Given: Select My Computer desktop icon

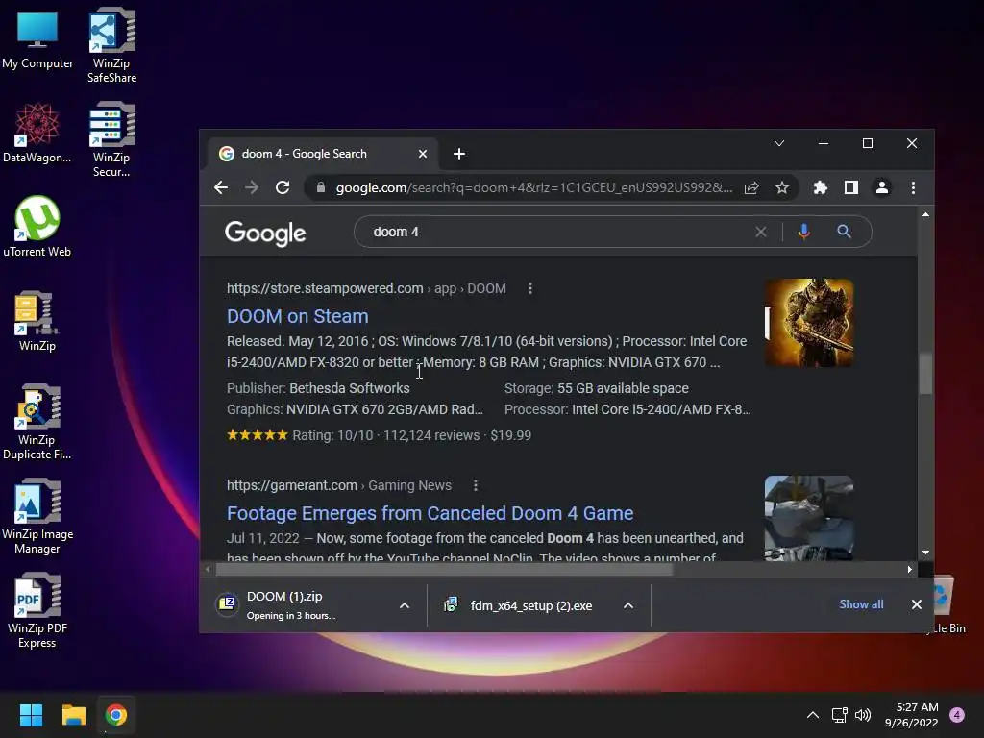Looking at the screenshot, I should tap(37, 40).
